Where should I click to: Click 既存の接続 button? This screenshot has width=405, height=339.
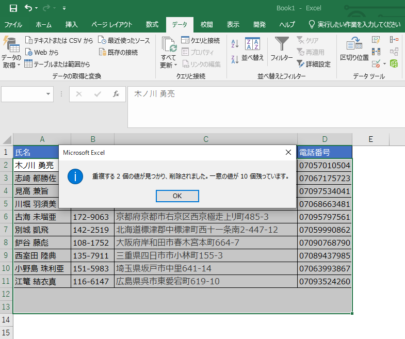(118, 52)
